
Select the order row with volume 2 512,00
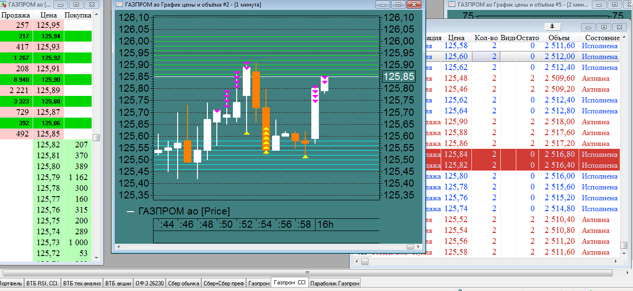(x=522, y=57)
